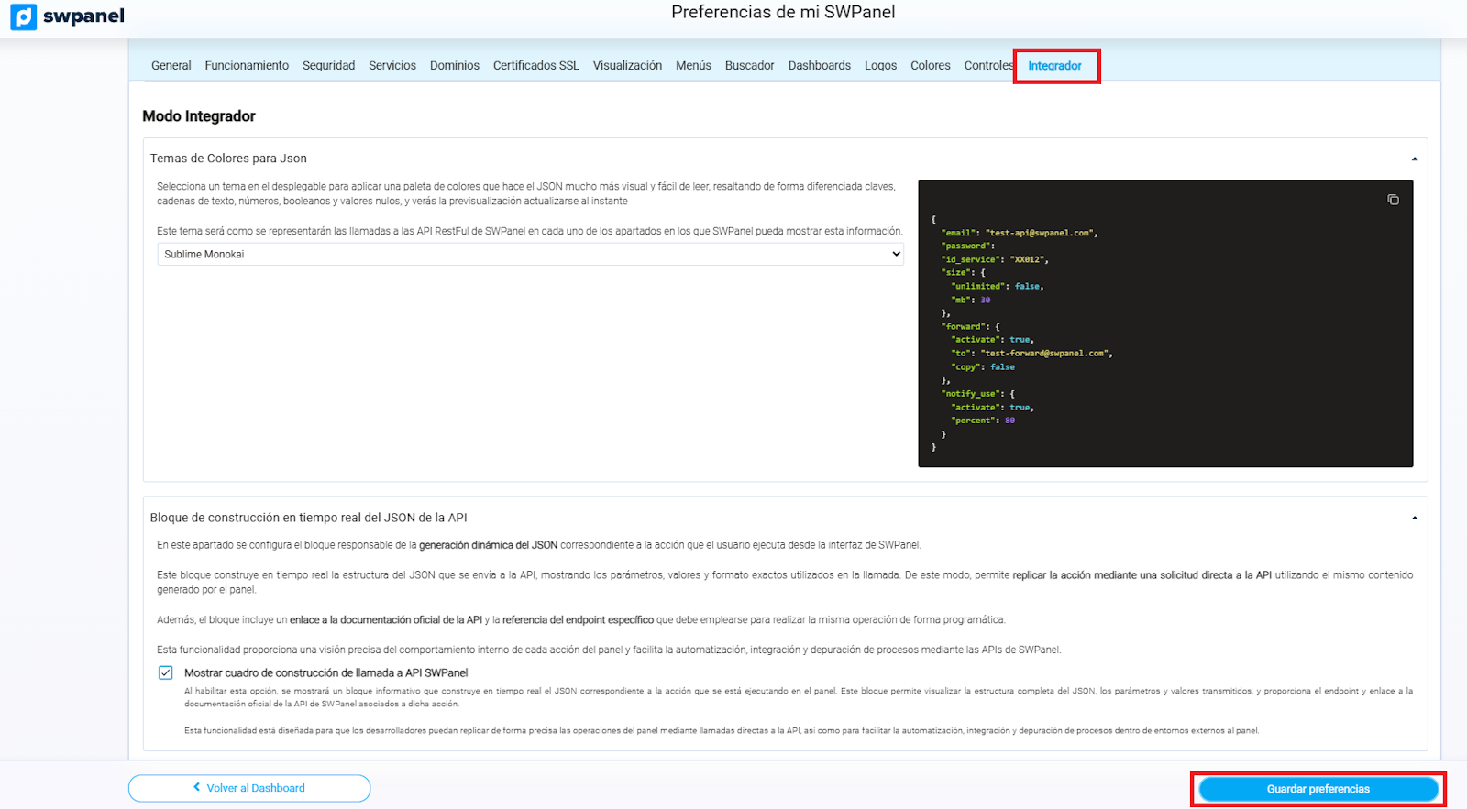The height and width of the screenshot is (809, 1467).
Task: Copy the JSON preview code
Action: [1393, 200]
